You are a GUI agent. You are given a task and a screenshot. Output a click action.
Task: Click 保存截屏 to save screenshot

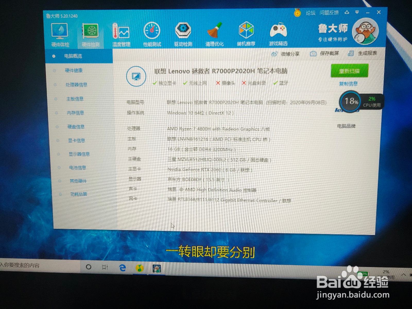click(324, 54)
